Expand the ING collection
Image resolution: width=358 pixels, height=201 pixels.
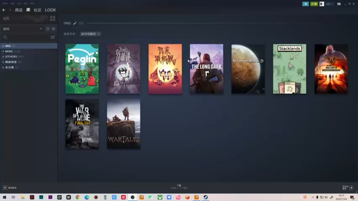[x=3, y=46]
